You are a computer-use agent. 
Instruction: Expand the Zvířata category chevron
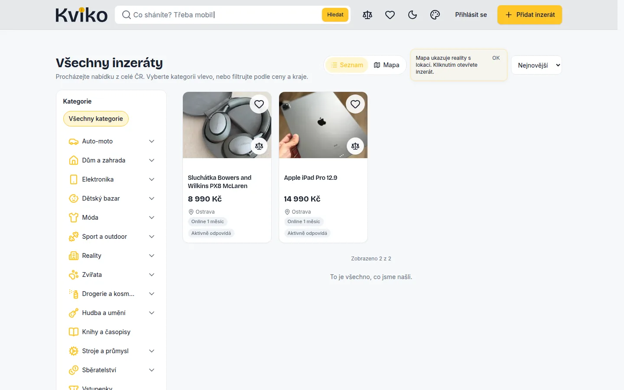pos(152,275)
